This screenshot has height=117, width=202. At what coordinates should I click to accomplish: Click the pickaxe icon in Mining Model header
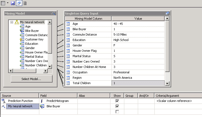54,13
